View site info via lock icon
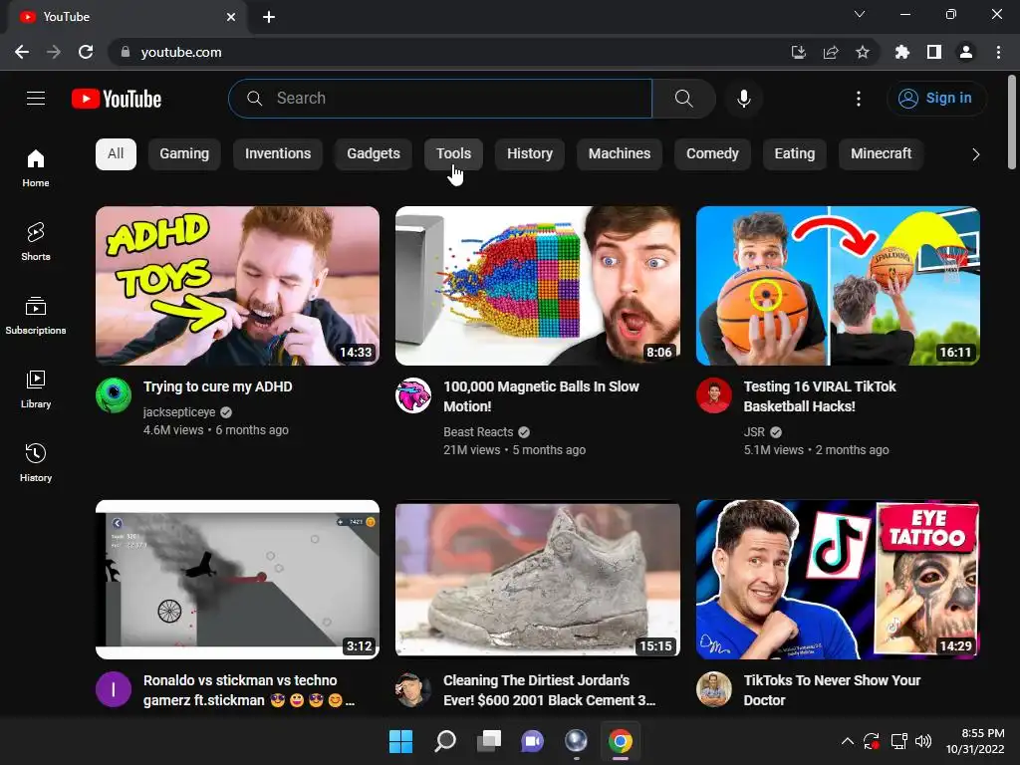The image size is (1020, 765). coord(126,52)
